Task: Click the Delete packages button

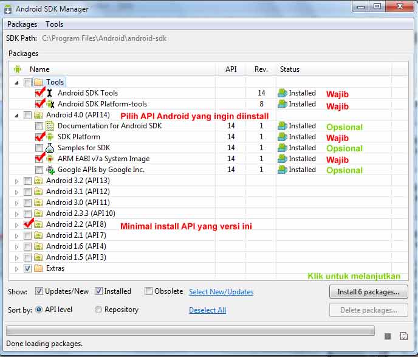Action: pos(368,310)
